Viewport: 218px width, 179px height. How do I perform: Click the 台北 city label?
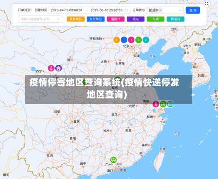click(163, 149)
